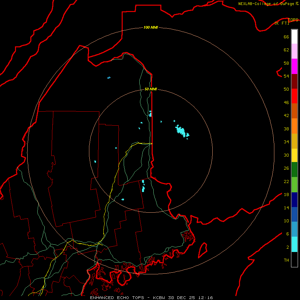Click the "12:16" timestamp
The width and height of the screenshot is (300, 300).
205,298
